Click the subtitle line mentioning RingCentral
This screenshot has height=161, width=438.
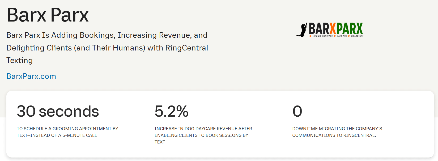click(x=107, y=48)
